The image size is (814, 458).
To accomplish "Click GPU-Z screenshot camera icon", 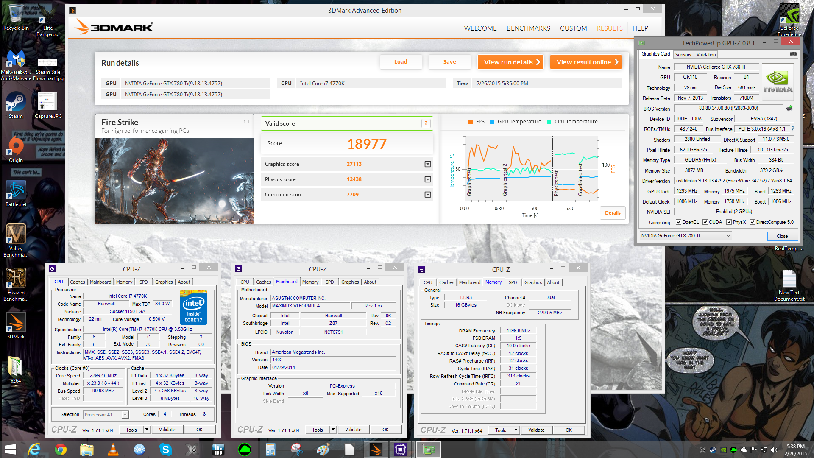I will tap(793, 54).
